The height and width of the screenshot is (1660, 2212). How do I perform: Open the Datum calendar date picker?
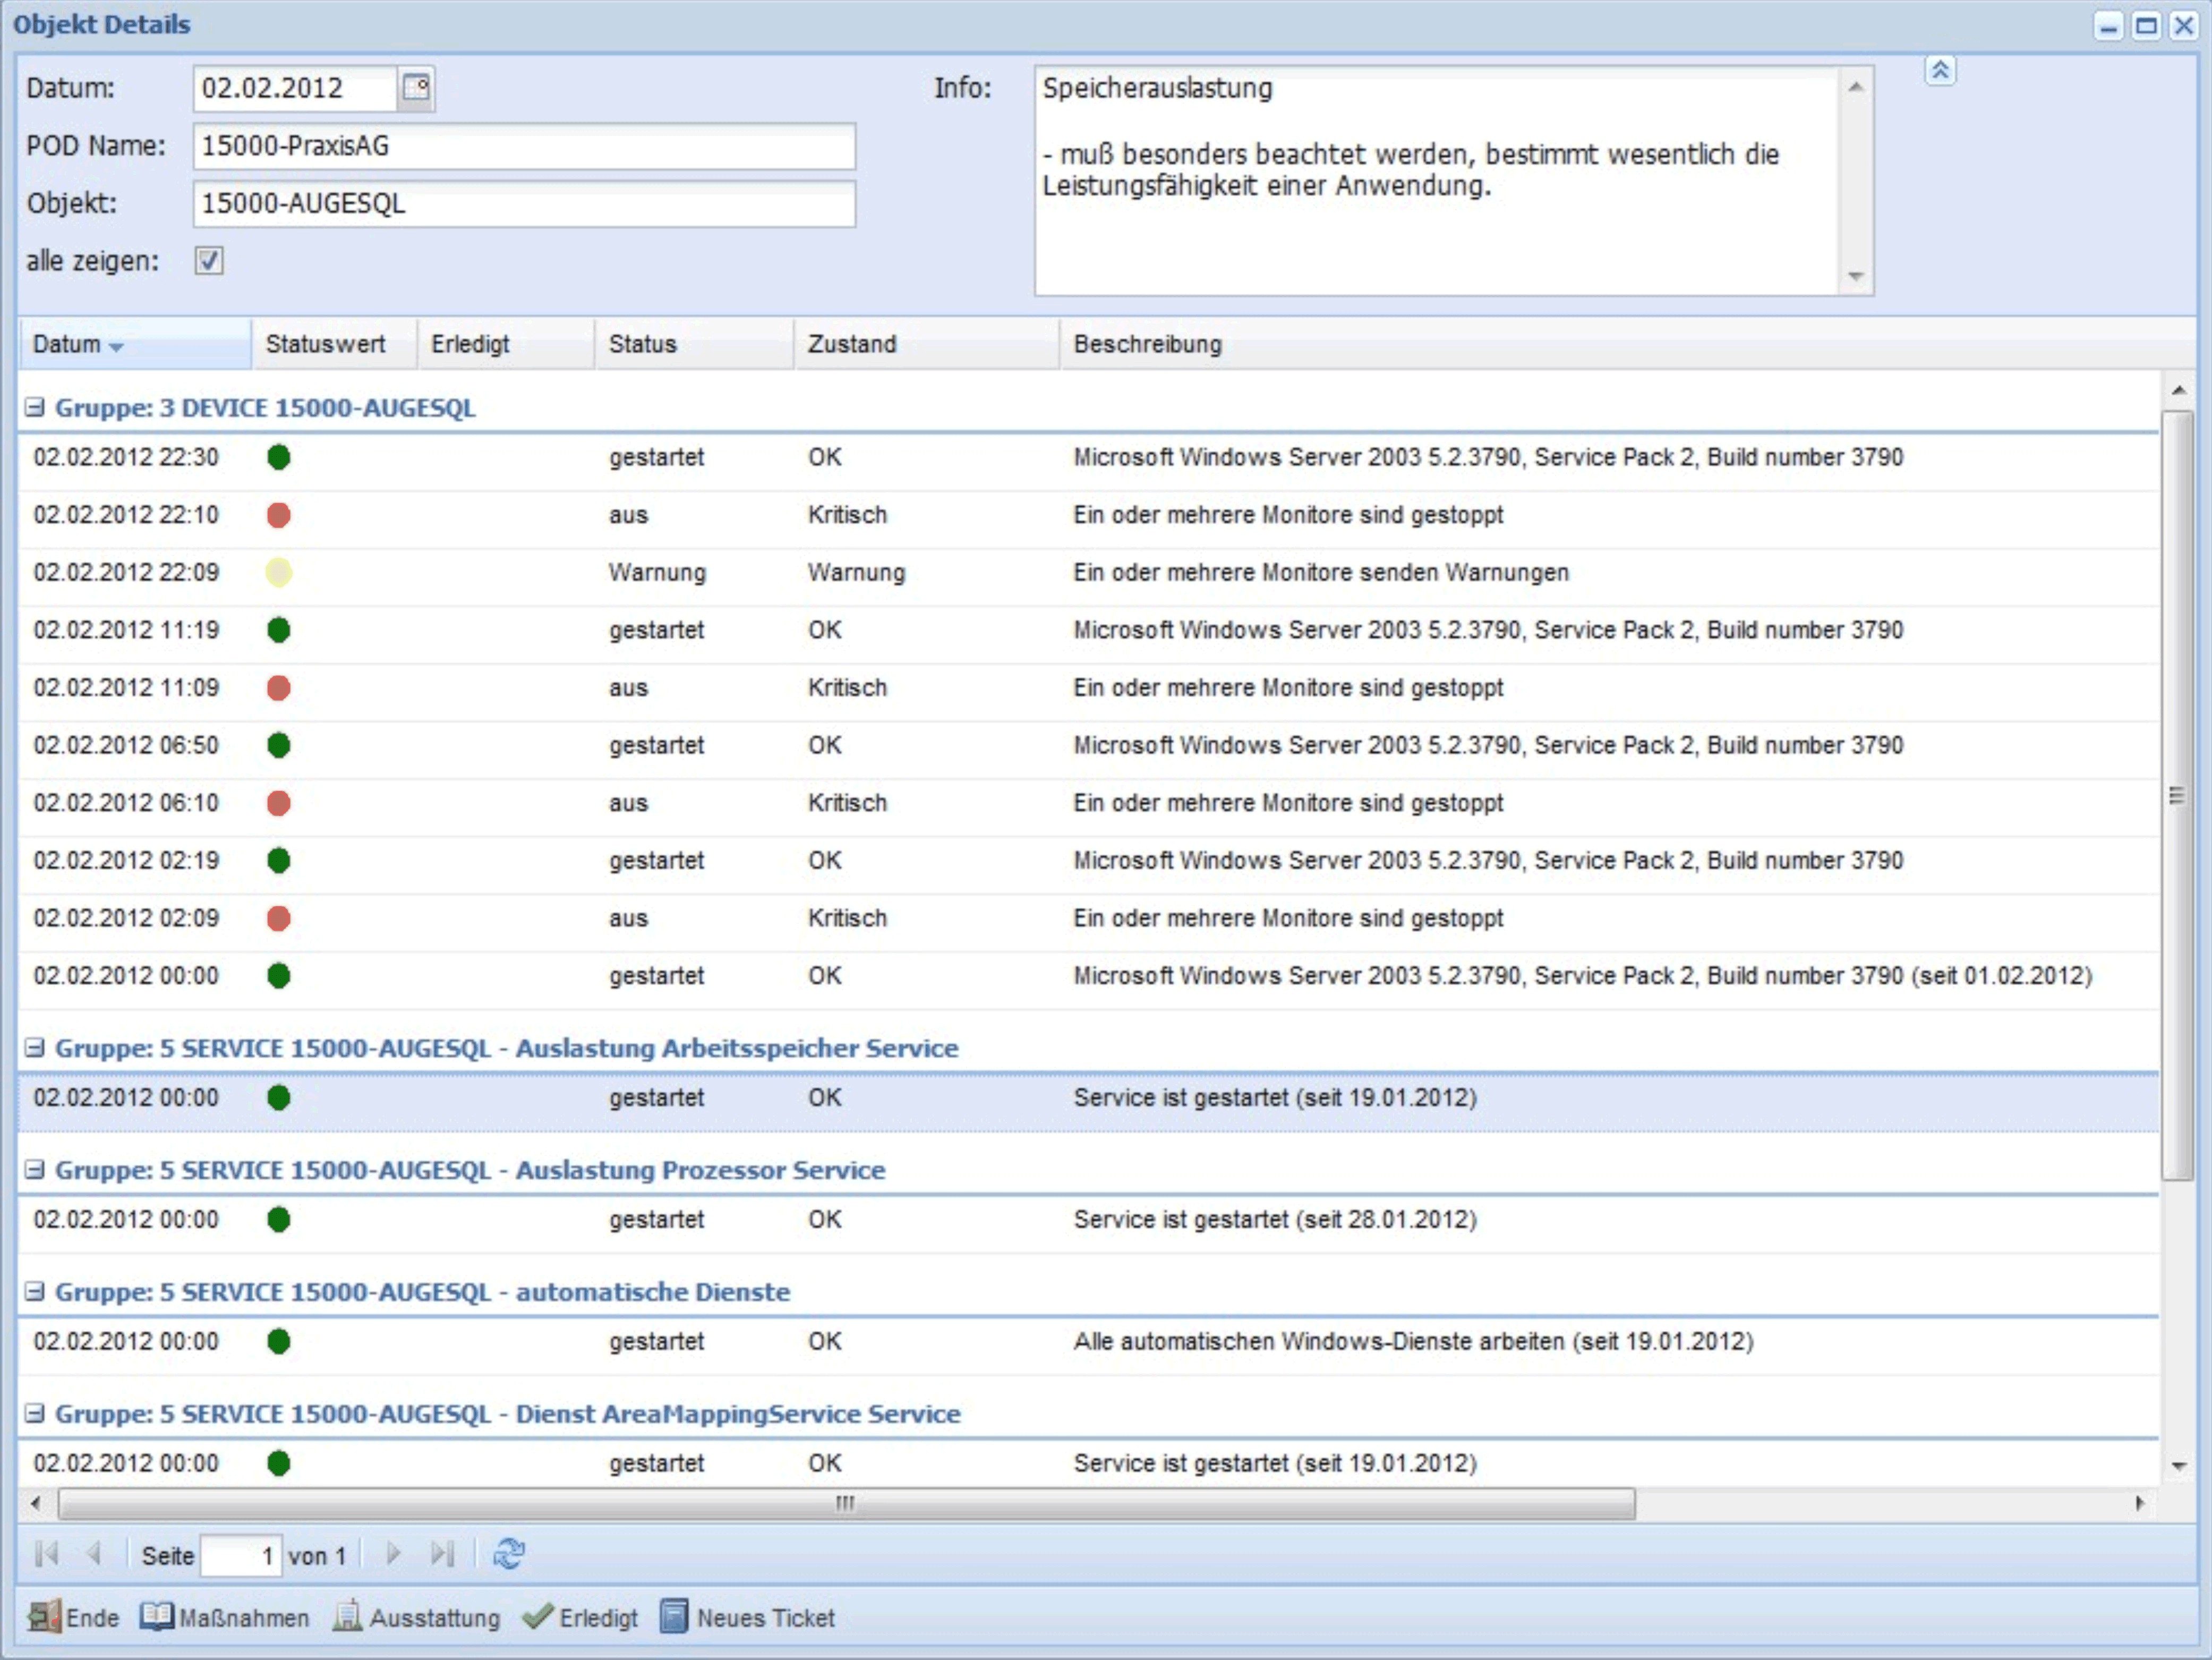(x=415, y=88)
